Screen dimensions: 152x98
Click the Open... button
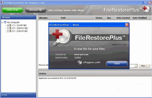(144, 66)
